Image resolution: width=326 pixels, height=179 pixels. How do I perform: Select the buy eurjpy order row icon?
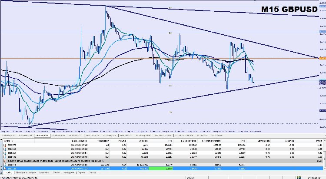(5, 149)
